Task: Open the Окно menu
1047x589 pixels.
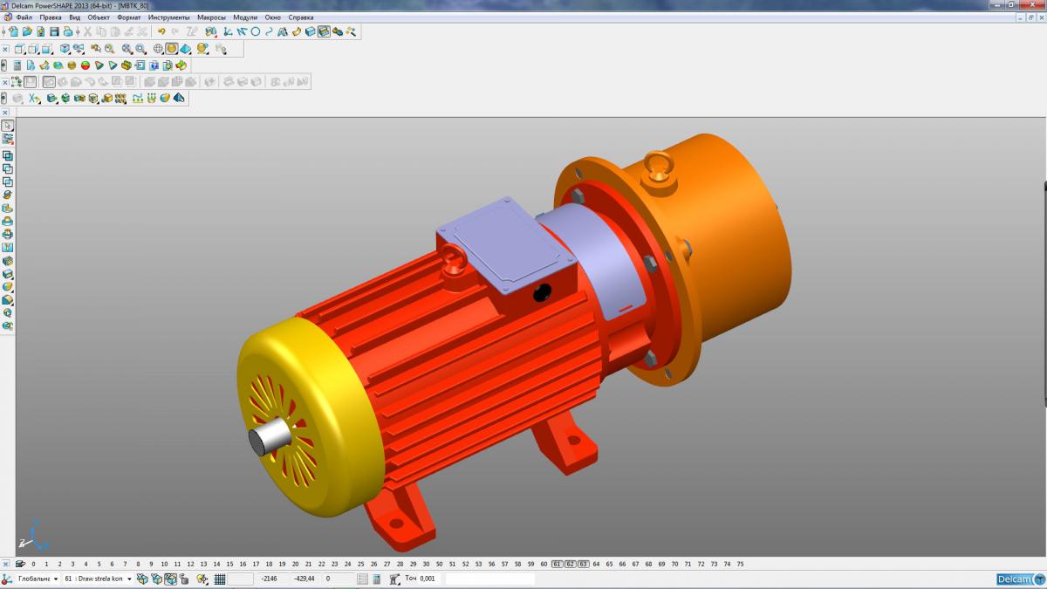Action: coord(273,17)
